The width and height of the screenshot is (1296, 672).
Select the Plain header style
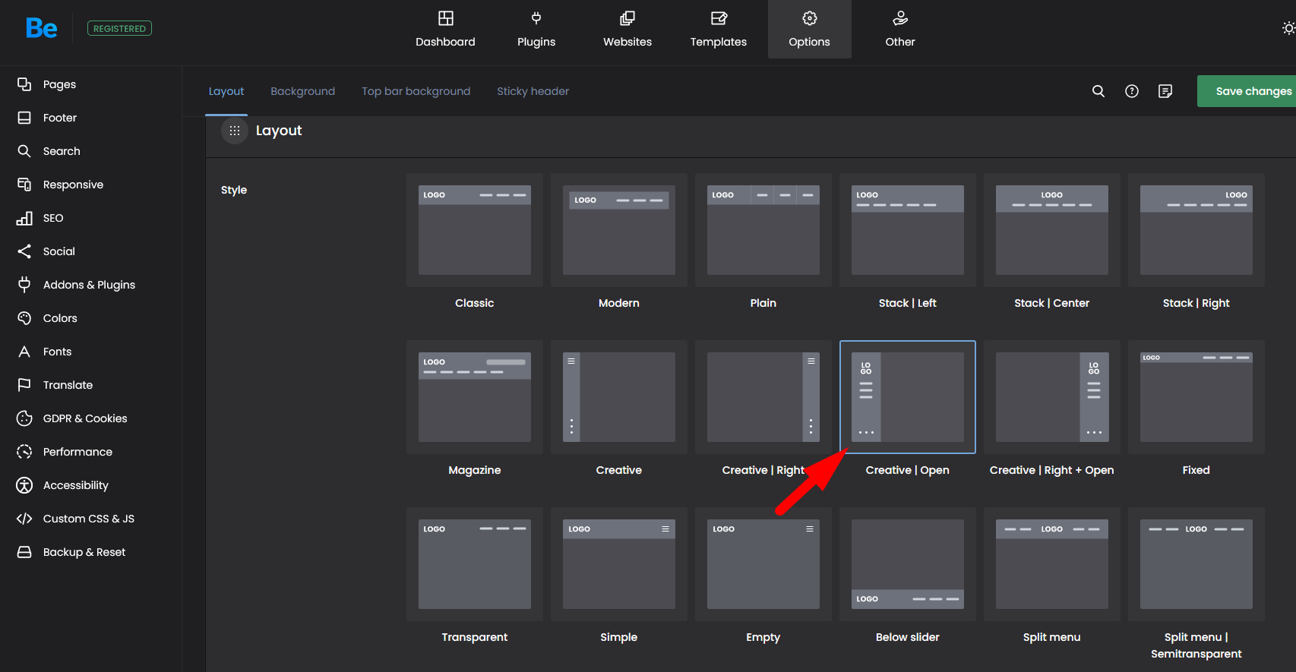763,230
